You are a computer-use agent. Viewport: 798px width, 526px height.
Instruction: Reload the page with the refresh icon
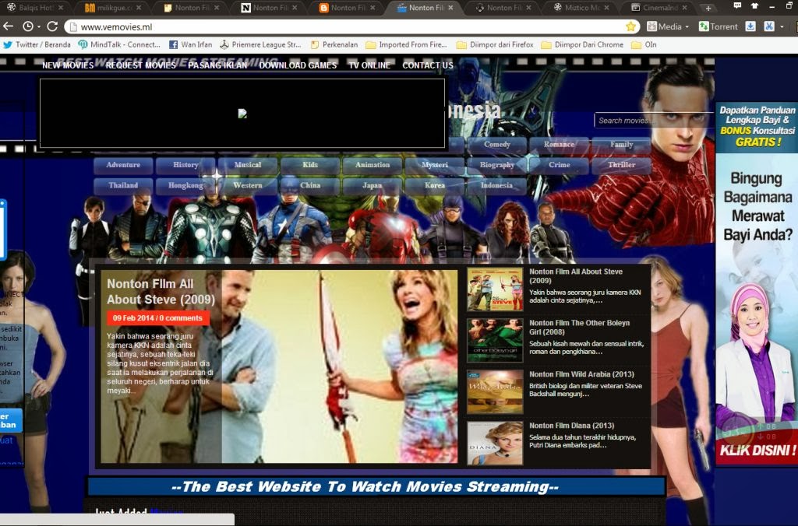[52, 26]
